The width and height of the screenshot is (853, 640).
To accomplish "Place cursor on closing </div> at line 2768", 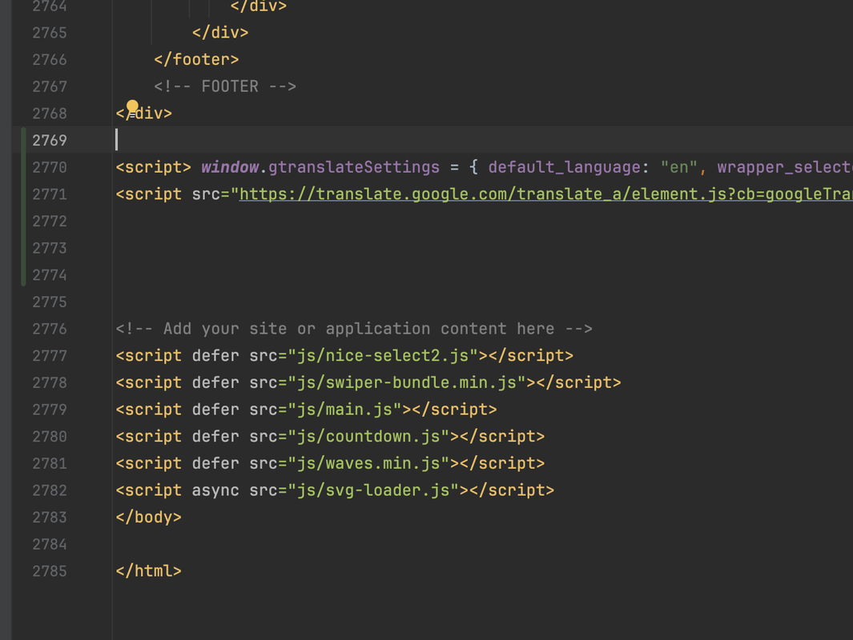I will tap(144, 113).
